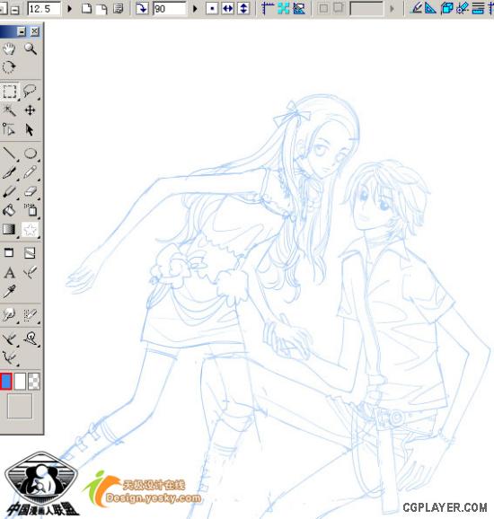Viewport: 494px width, 519px height.
Task: Select the Eyedropper color picker
Action: (x=9, y=291)
